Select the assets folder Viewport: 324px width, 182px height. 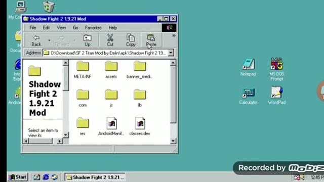(111, 70)
